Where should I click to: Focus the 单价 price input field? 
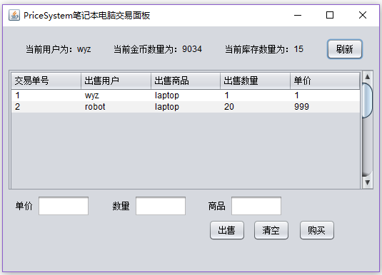pos(64,206)
